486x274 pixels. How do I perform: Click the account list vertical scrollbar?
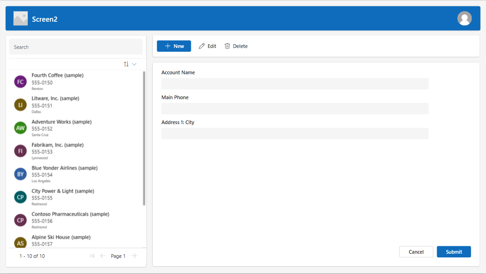[x=144, y=138]
